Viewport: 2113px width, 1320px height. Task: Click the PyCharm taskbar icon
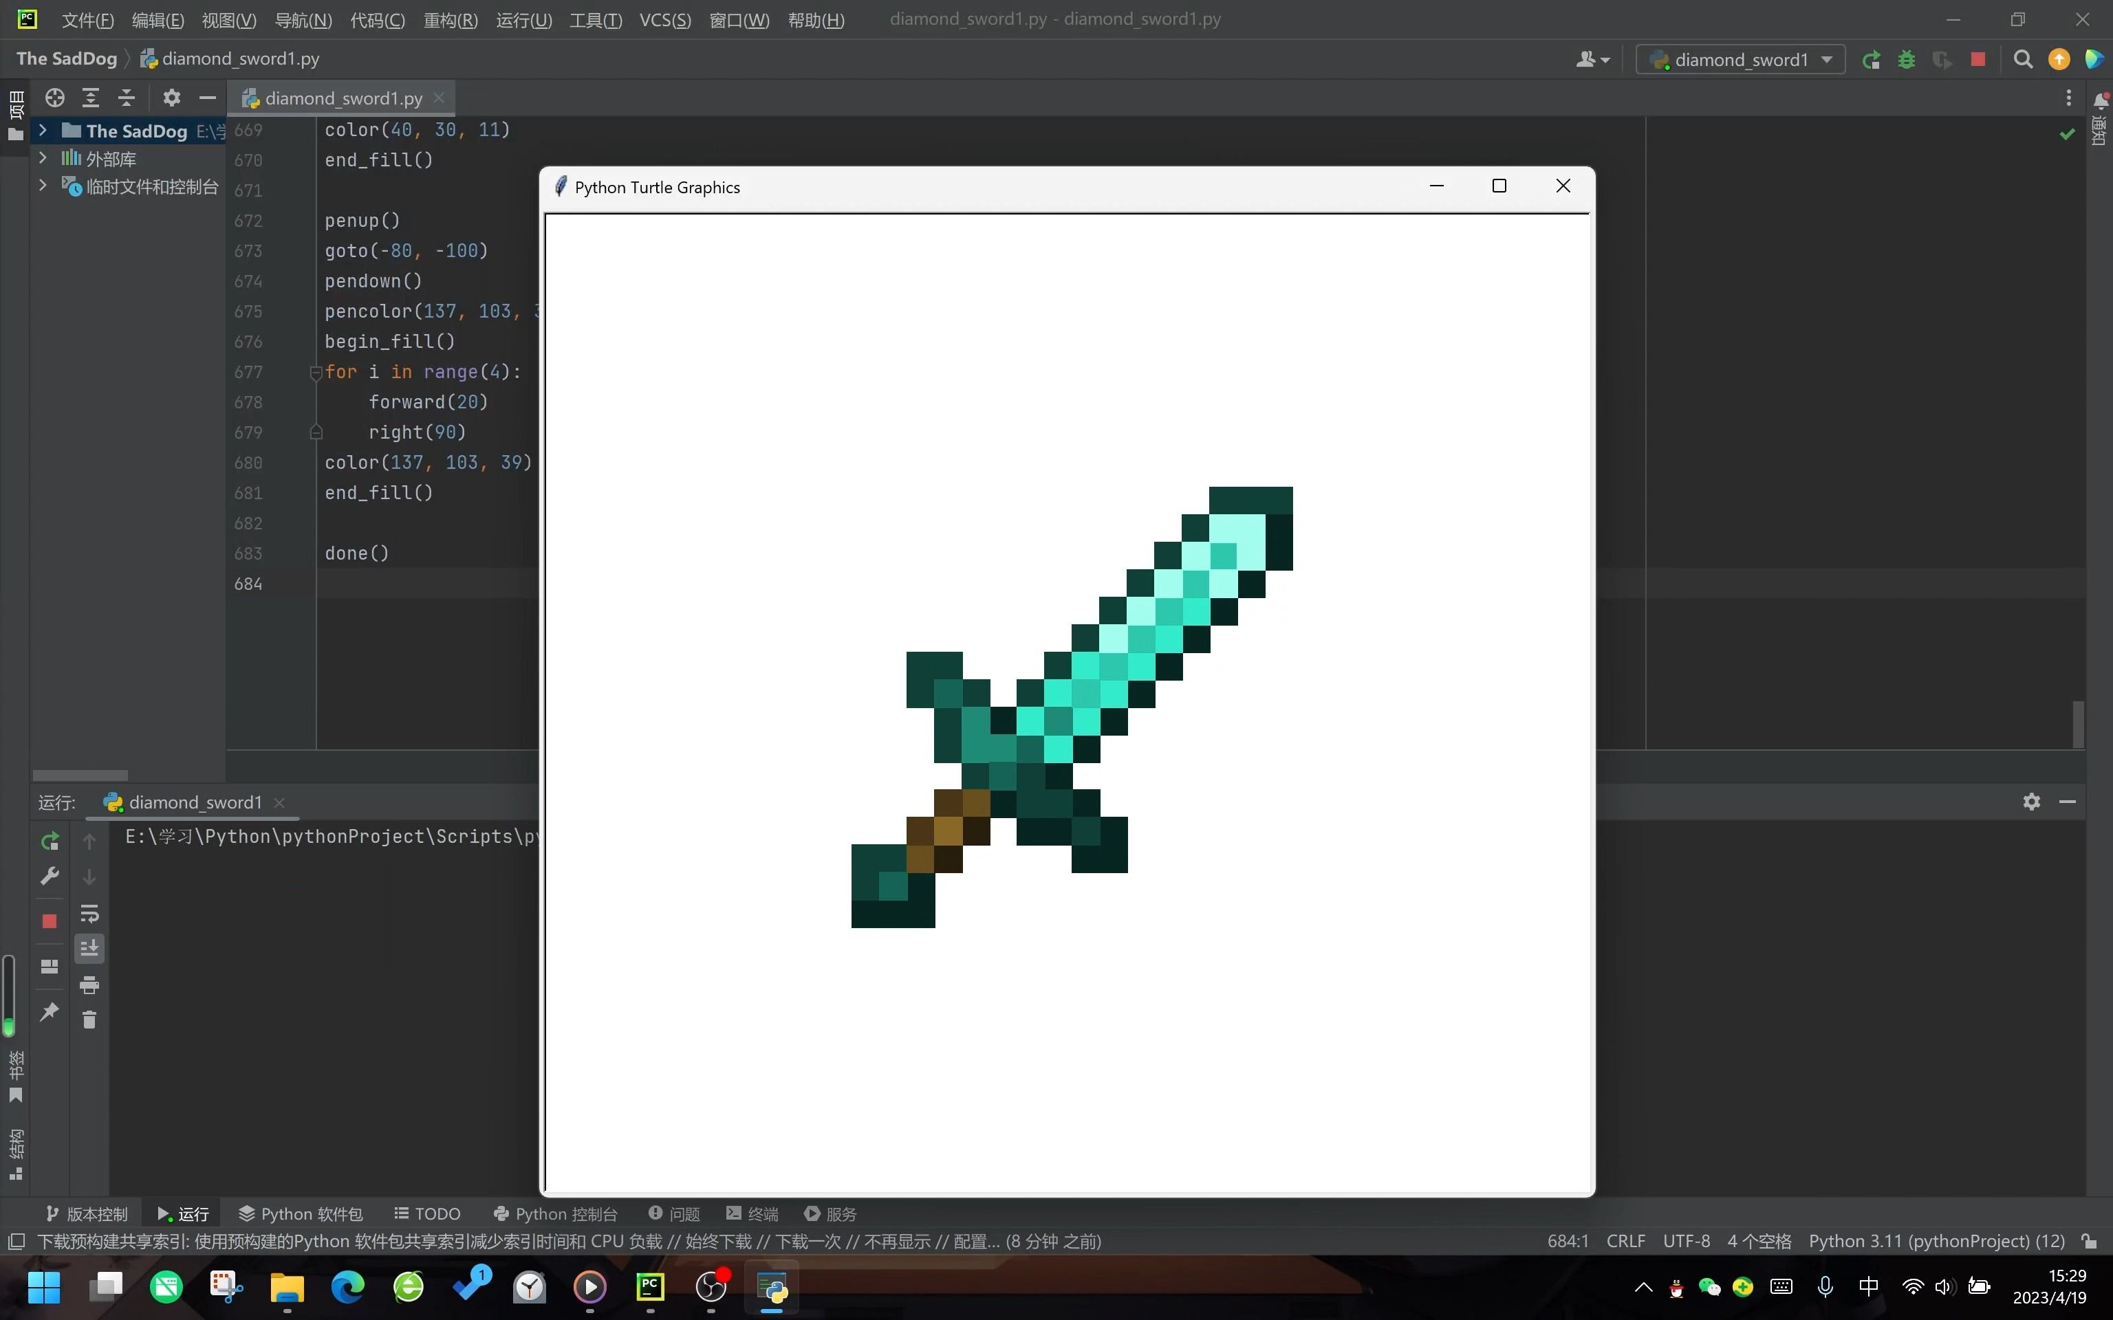[651, 1287]
